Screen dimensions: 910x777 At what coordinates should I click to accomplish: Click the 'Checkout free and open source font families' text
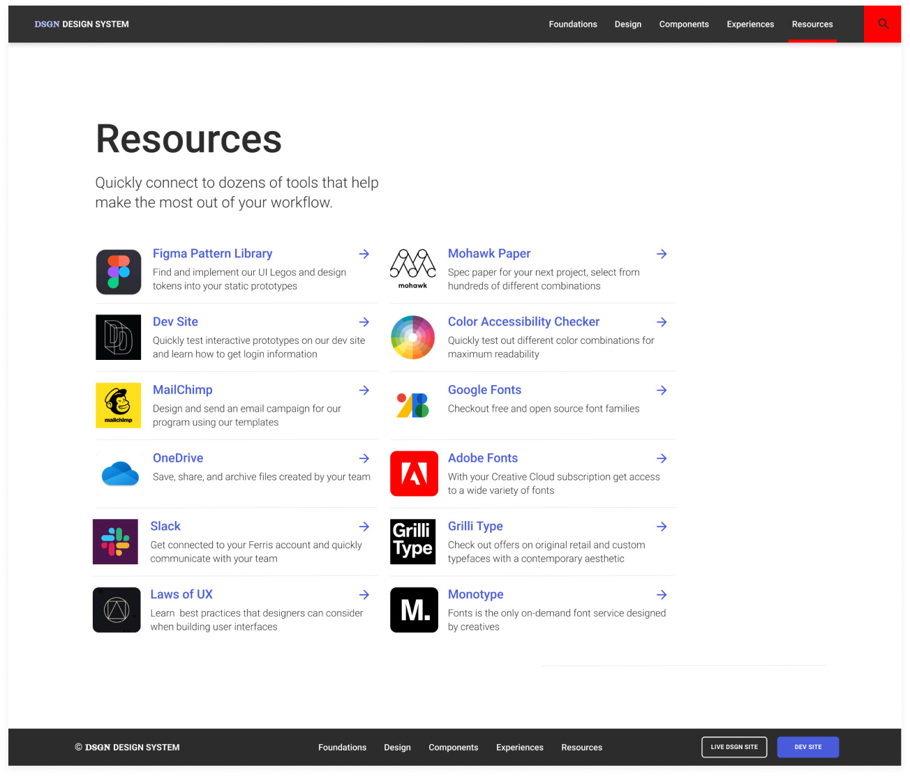[544, 409]
